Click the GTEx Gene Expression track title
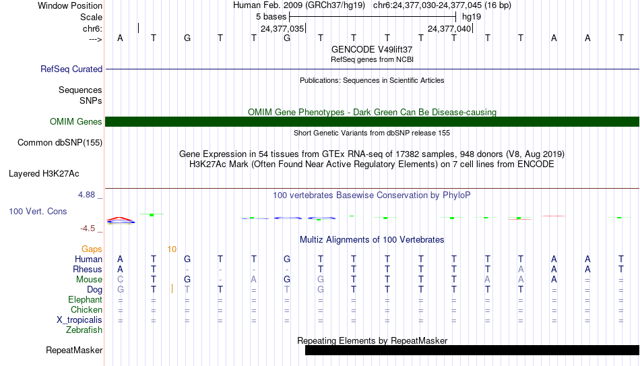Image resolution: width=640 pixels, height=366 pixels. [372, 154]
